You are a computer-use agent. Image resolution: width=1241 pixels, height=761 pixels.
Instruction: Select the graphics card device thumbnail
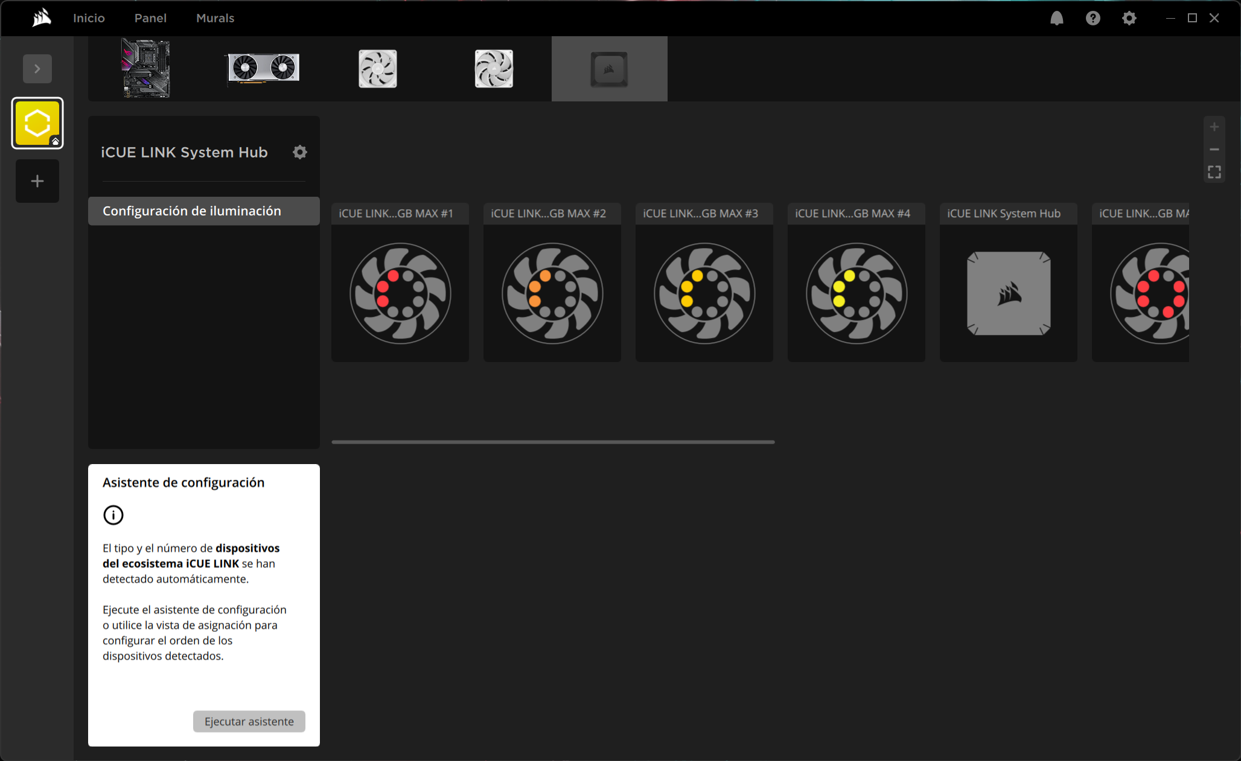point(262,68)
